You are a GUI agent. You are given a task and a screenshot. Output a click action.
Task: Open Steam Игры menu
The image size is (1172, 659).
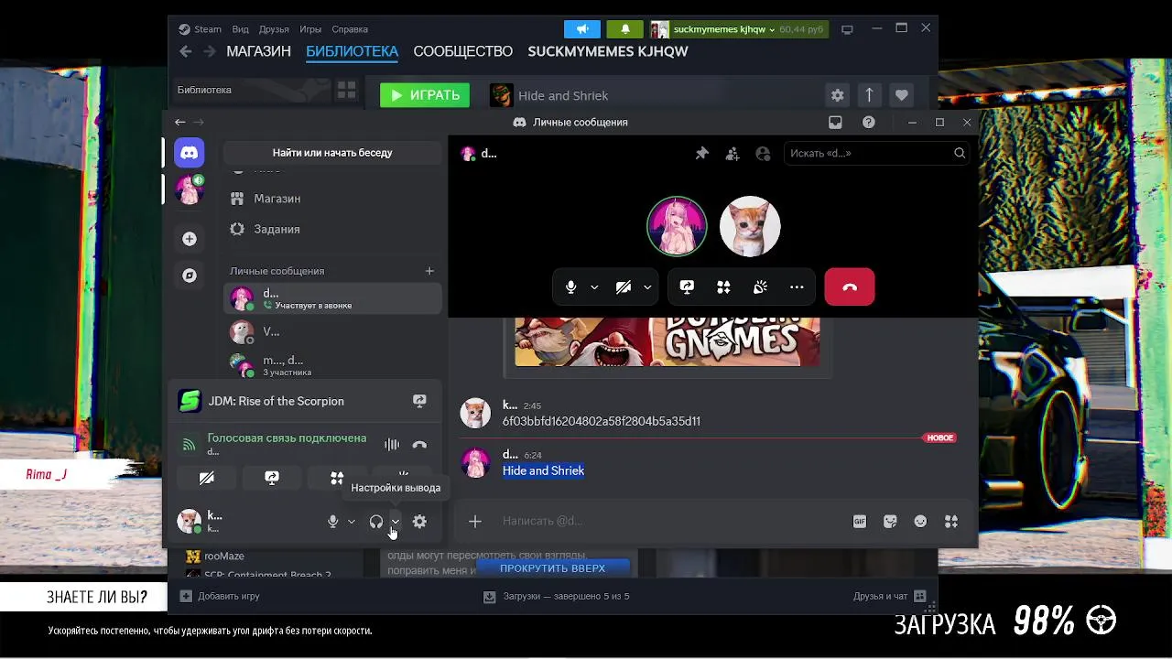coord(310,29)
